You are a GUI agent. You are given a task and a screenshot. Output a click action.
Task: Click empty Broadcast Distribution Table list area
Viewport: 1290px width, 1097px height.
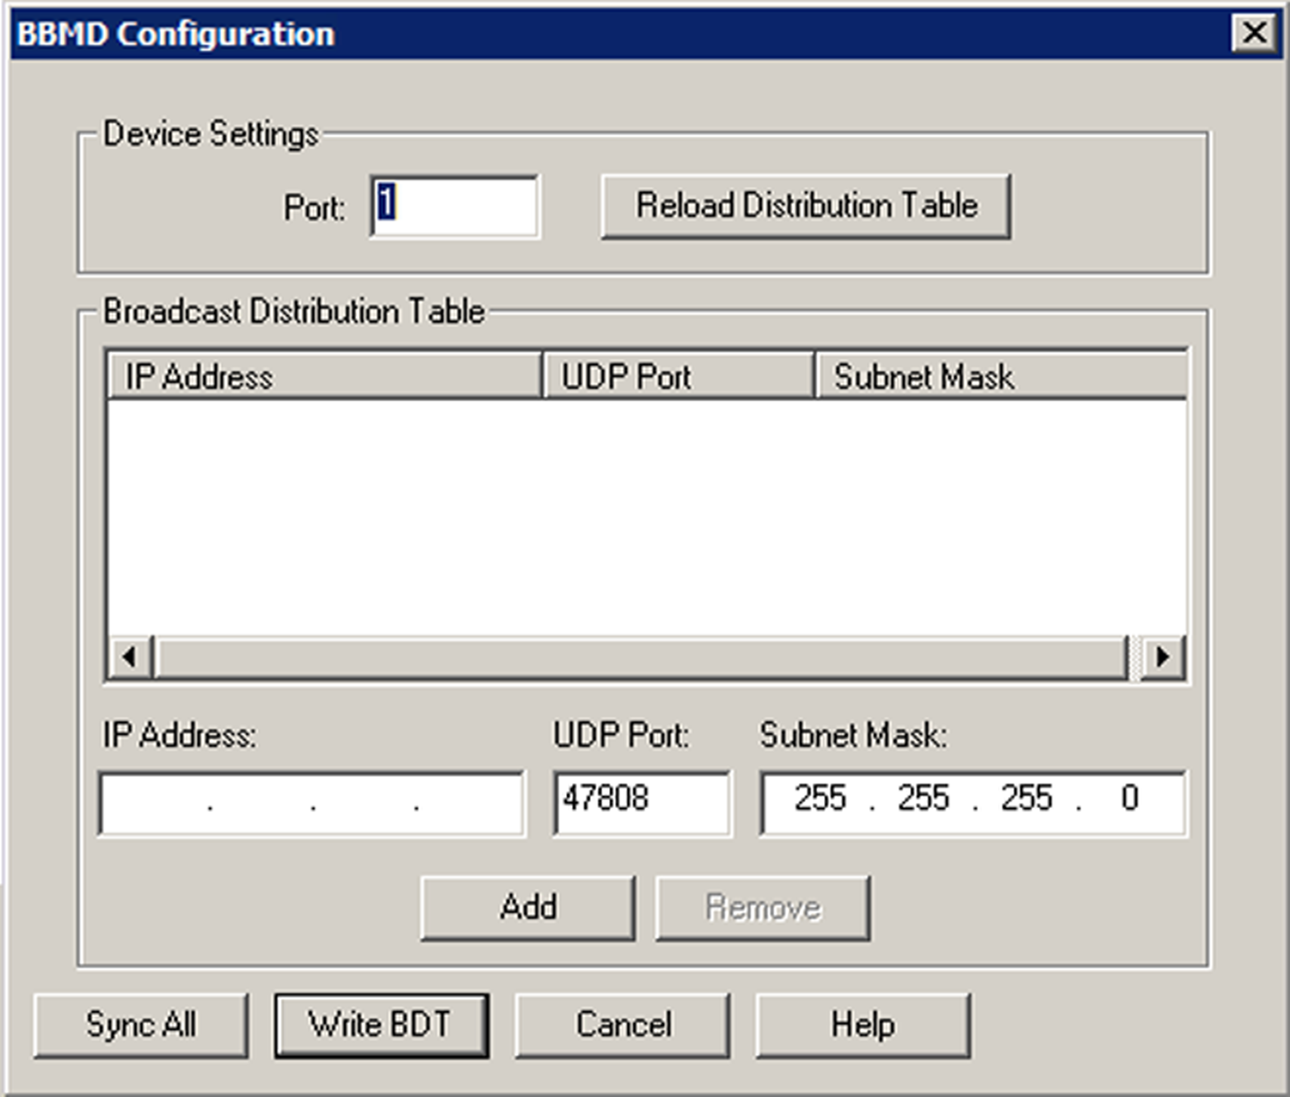point(646,516)
